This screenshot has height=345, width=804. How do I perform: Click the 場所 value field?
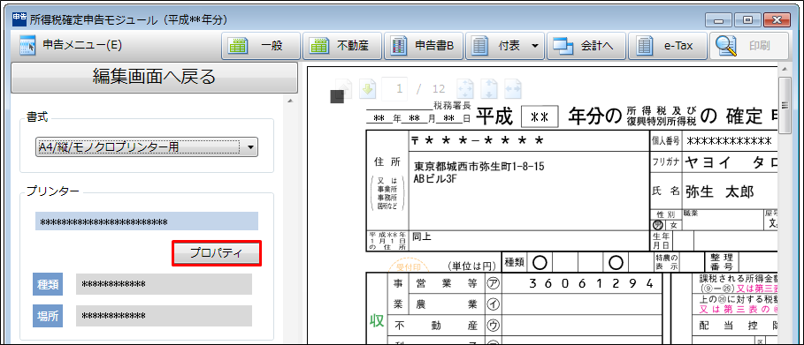click(x=165, y=317)
